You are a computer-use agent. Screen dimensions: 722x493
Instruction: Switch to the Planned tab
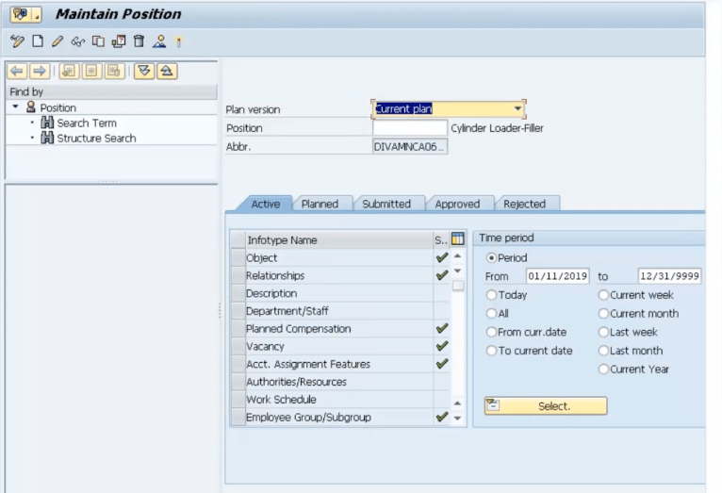pyautogui.click(x=320, y=204)
